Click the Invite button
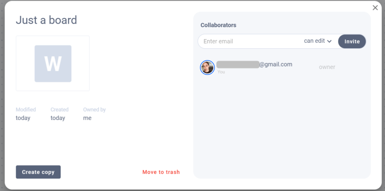 click(352, 42)
